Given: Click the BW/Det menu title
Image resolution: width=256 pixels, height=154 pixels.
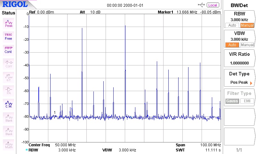Looking at the screenshot, I should pos(240,5).
